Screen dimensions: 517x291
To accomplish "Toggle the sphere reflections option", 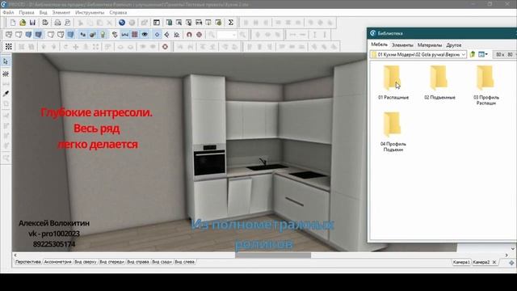I will pyautogui.click(x=93, y=35).
